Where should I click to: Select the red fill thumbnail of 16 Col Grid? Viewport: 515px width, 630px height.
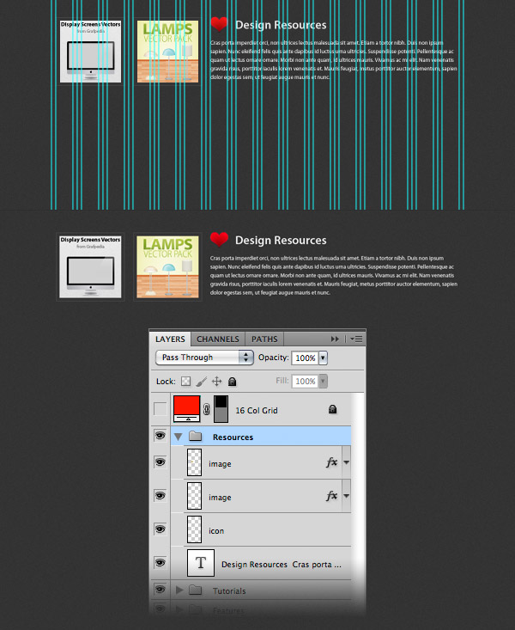click(186, 408)
